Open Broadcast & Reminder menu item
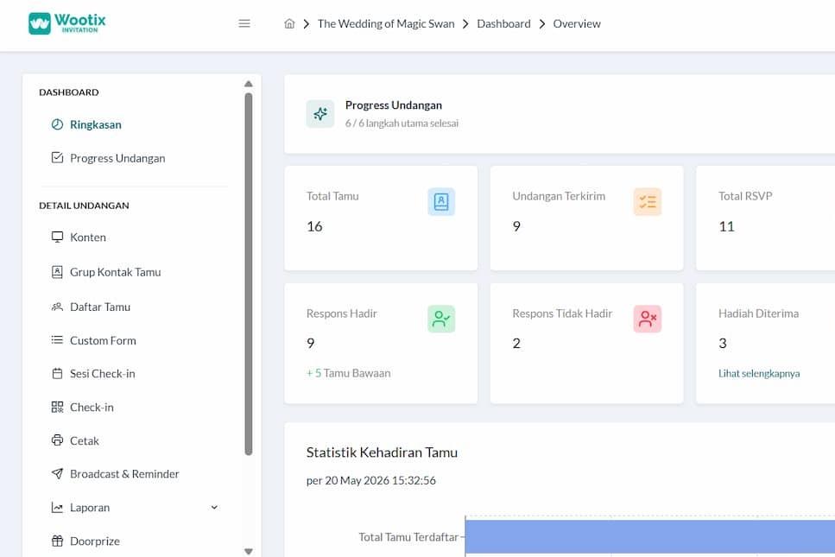Screen dimensions: 835x557 (124, 474)
